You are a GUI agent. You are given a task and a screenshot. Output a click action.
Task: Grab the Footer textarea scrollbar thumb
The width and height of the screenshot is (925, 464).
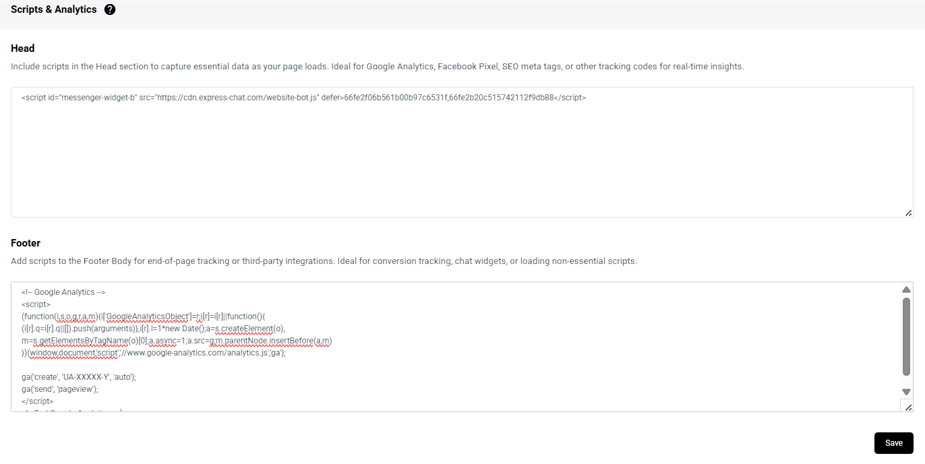(907, 337)
